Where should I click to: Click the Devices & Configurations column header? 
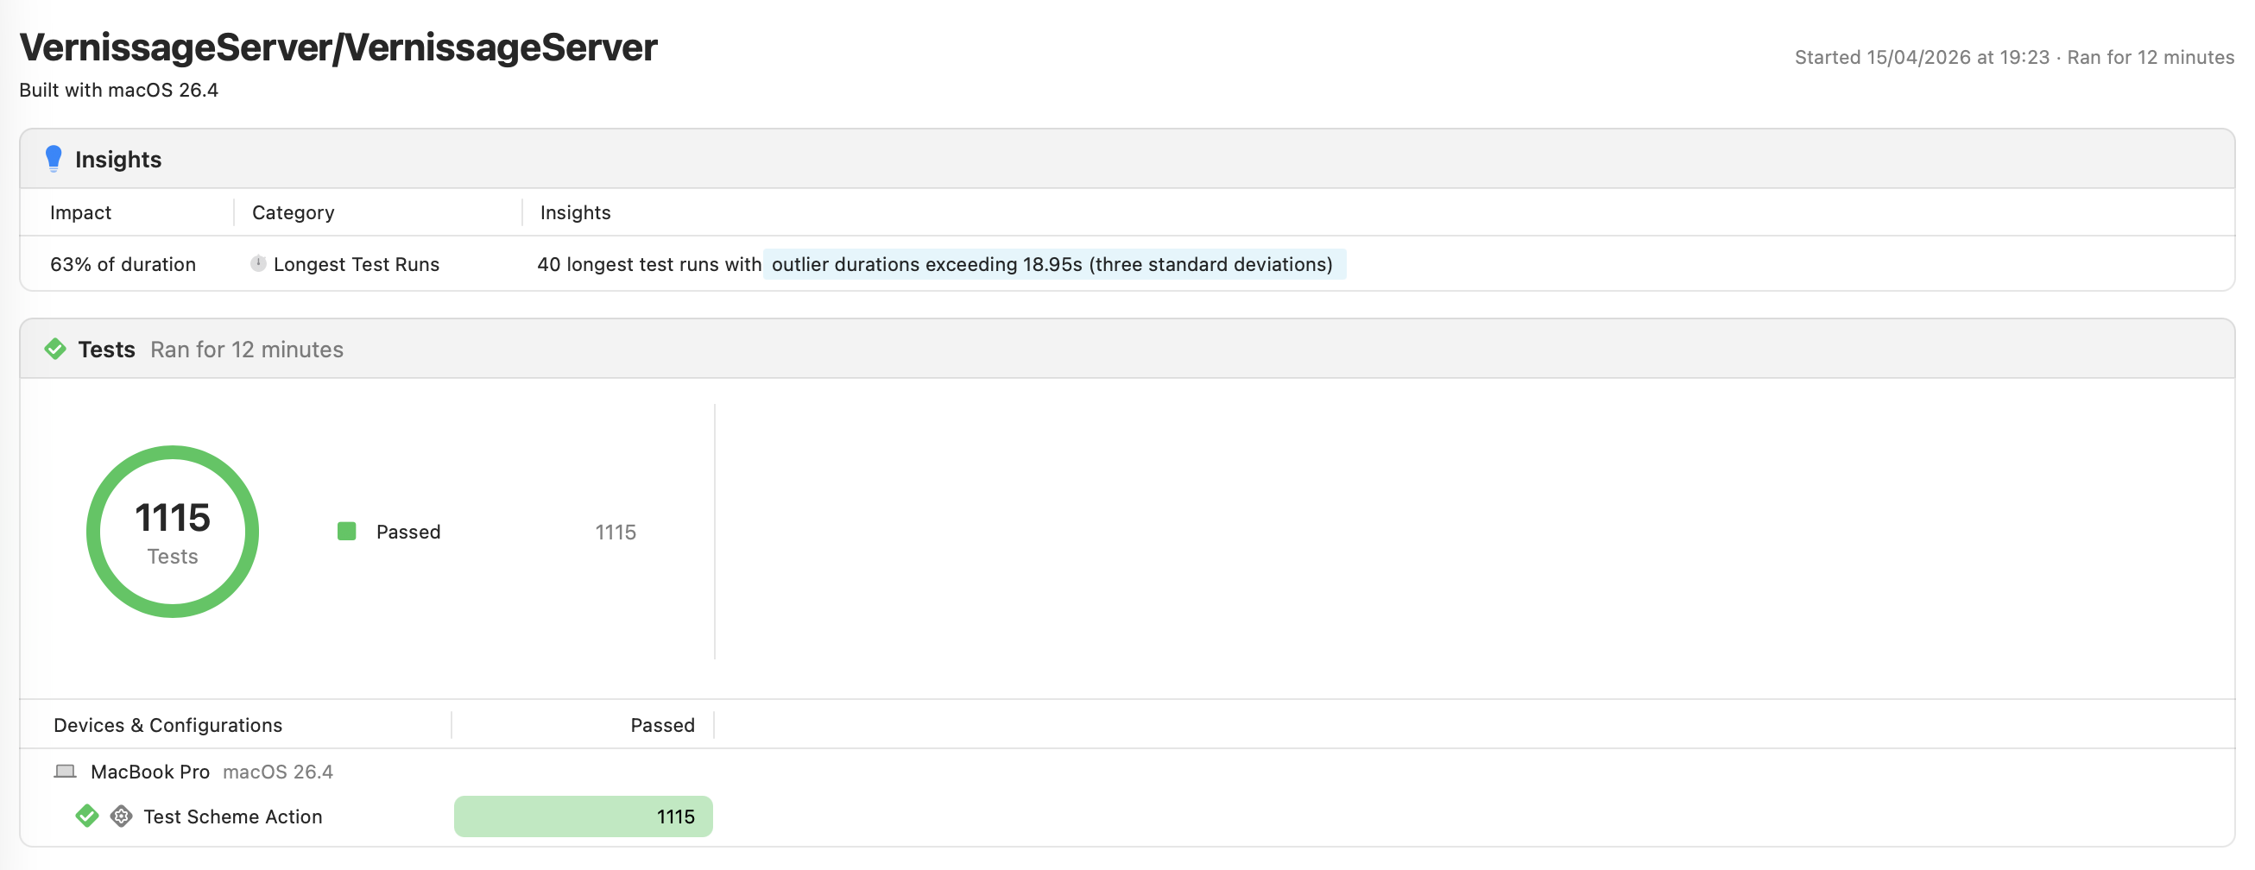click(168, 725)
